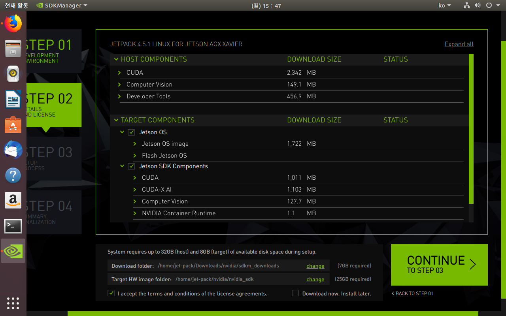Open the volume indicator in top bar
The height and width of the screenshot is (316, 506).
pyautogui.click(x=478, y=6)
